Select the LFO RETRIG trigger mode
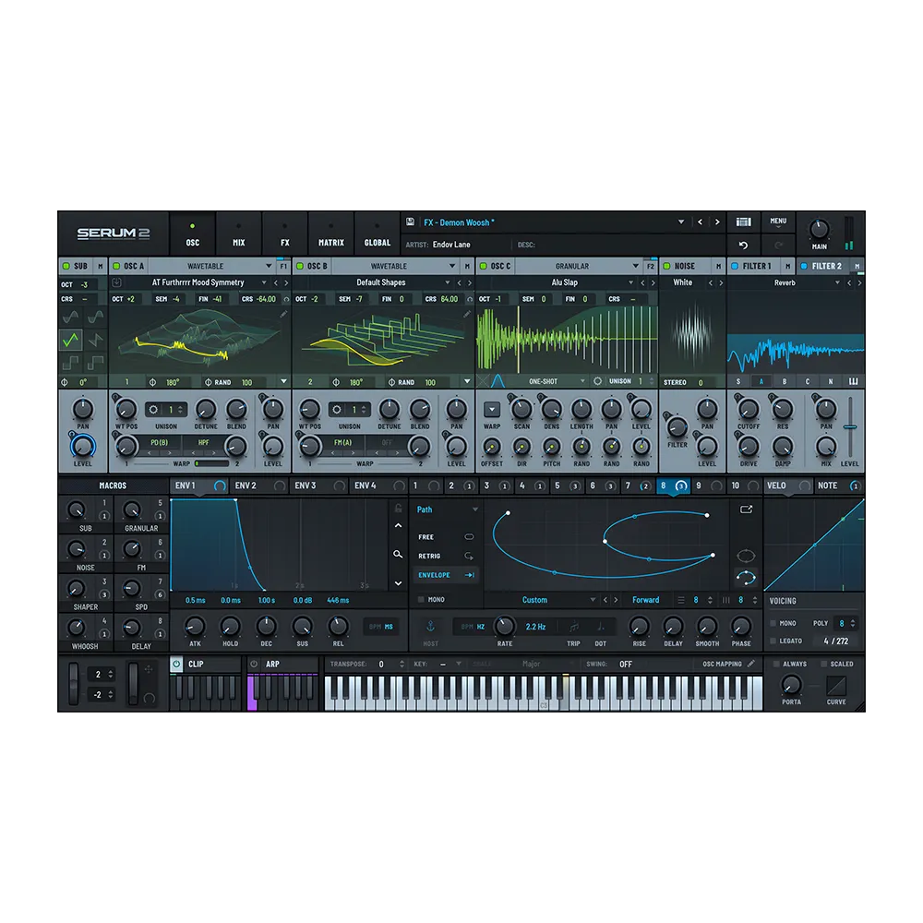Screen dimensions: 923x923 click(446, 556)
